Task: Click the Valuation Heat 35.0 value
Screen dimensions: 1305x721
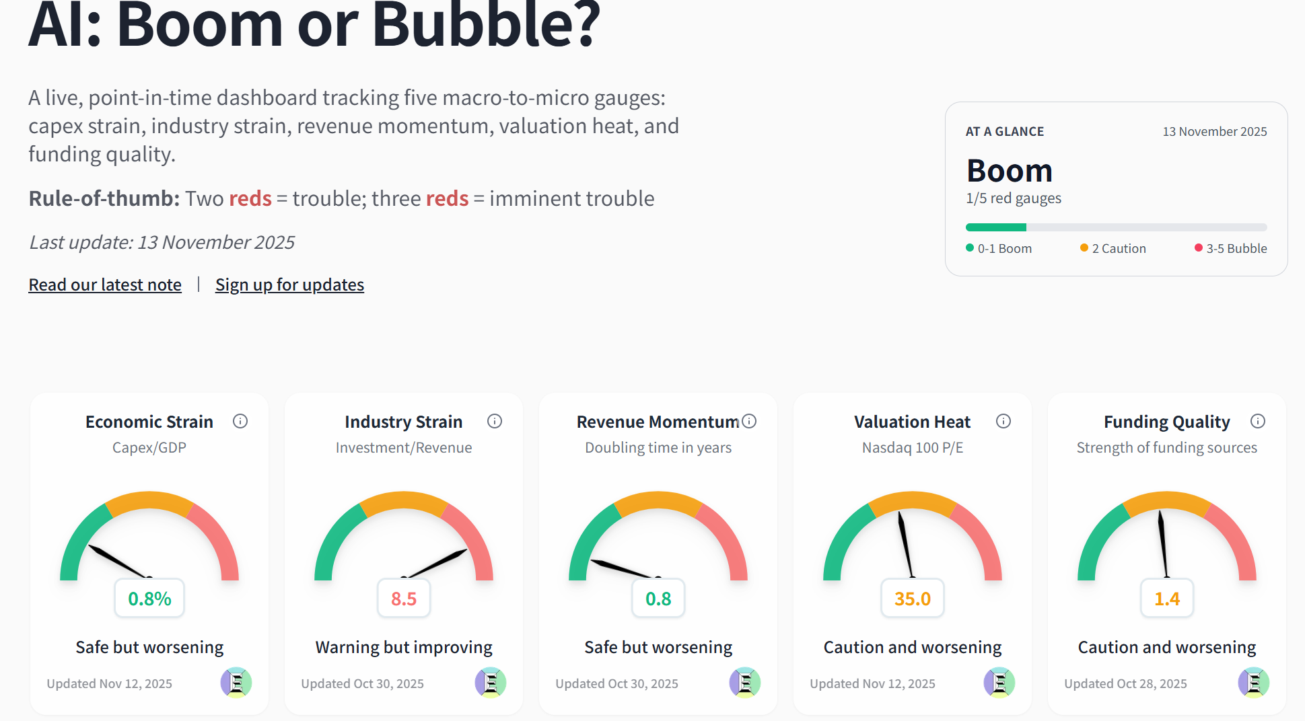Action: coord(913,598)
